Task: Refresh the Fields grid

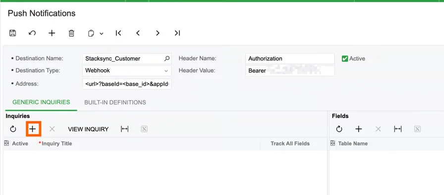Action: point(339,129)
